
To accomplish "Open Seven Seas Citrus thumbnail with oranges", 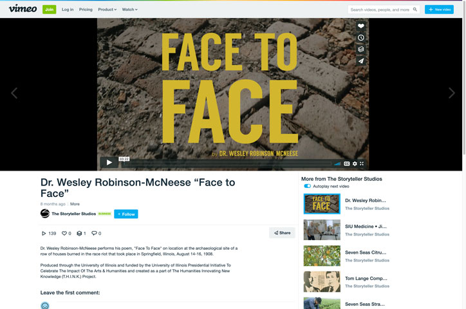I will pos(322,256).
